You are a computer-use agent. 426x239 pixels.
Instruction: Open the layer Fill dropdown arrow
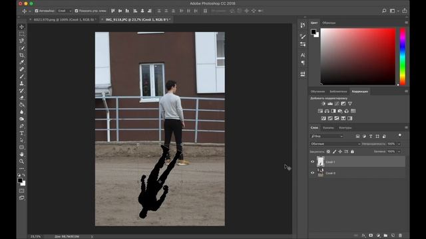(399, 151)
